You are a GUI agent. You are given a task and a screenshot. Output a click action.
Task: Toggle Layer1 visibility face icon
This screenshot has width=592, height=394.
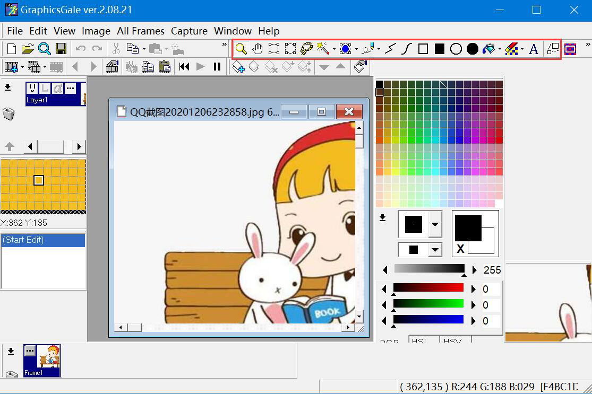tap(32, 88)
